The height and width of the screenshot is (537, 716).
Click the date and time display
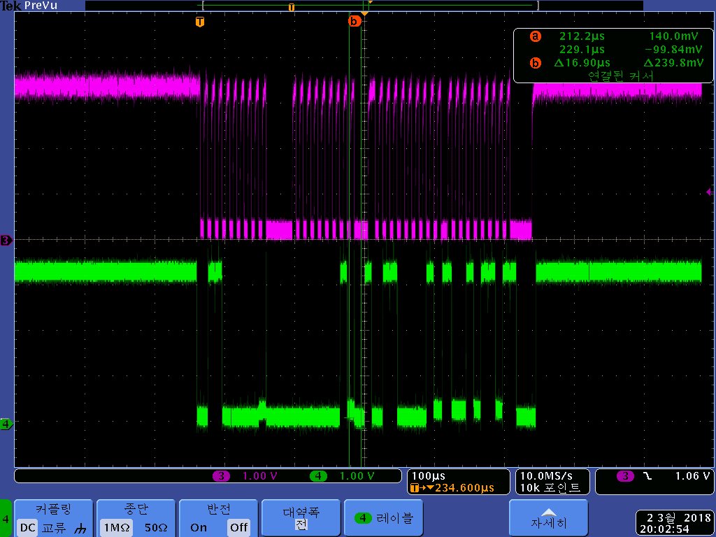(x=675, y=523)
